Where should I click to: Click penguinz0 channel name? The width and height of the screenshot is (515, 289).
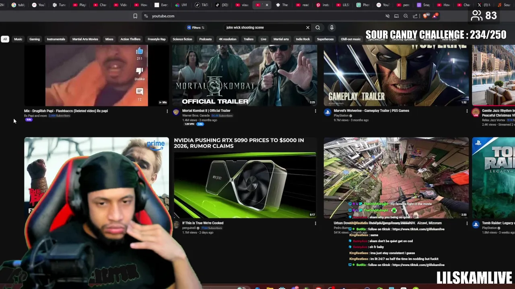(189, 228)
